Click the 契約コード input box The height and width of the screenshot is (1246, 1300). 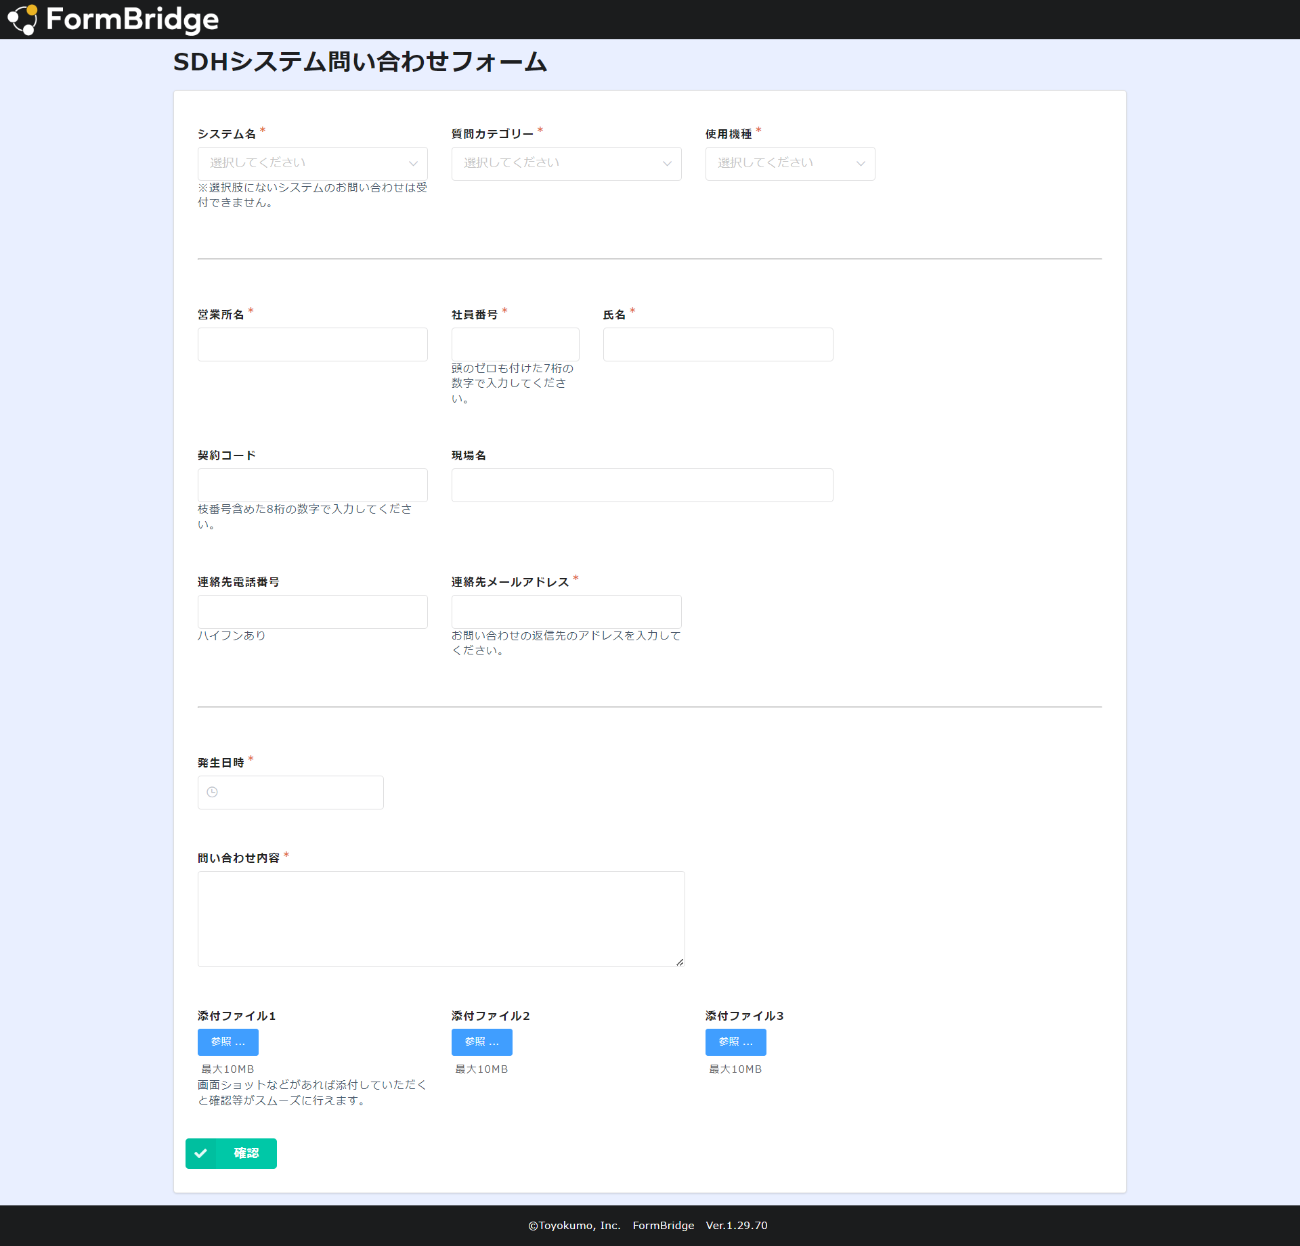pyautogui.click(x=312, y=485)
